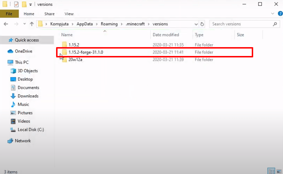This screenshot has height=174, width=283.
Task: Go back to previous folder
Action: 6,24
